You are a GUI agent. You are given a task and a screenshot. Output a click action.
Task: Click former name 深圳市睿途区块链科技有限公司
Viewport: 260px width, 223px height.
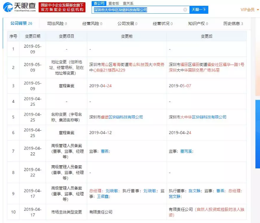tap(116, 117)
